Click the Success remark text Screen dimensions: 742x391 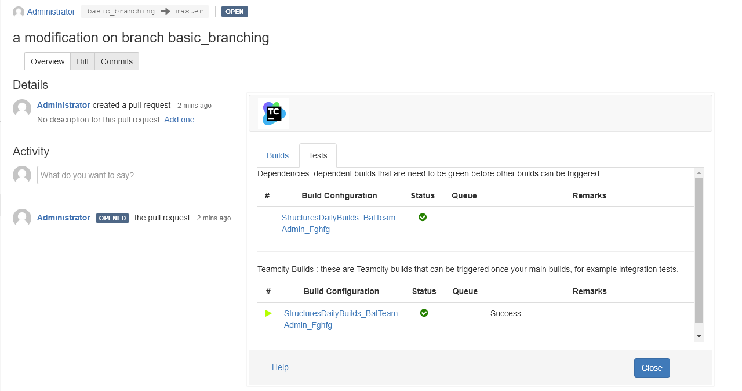click(505, 313)
